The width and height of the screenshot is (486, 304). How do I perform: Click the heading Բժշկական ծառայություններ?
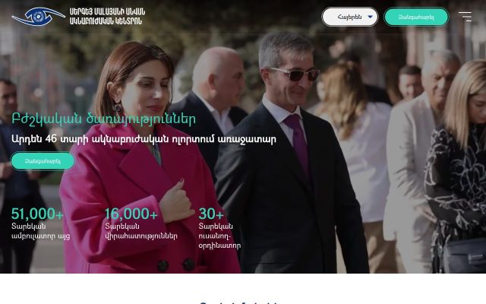coord(104,119)
